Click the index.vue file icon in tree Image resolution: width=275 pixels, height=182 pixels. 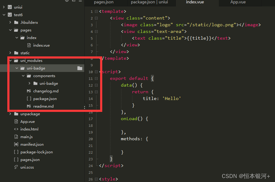29,45
